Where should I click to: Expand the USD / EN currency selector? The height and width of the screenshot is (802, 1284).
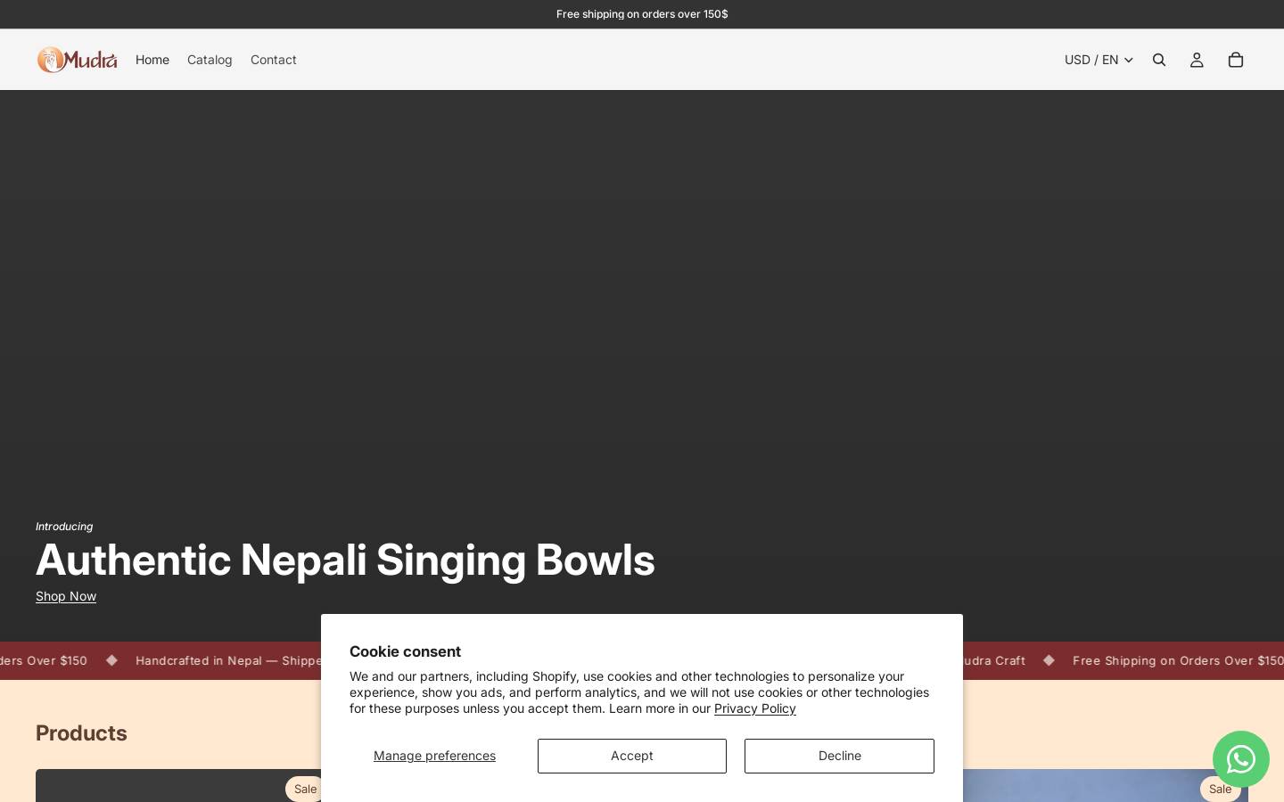click(1099, 60)
